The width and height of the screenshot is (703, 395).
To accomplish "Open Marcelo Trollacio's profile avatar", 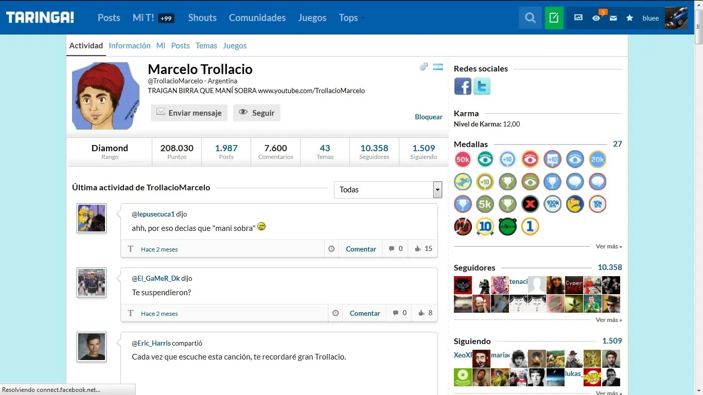I will (106, 96).
